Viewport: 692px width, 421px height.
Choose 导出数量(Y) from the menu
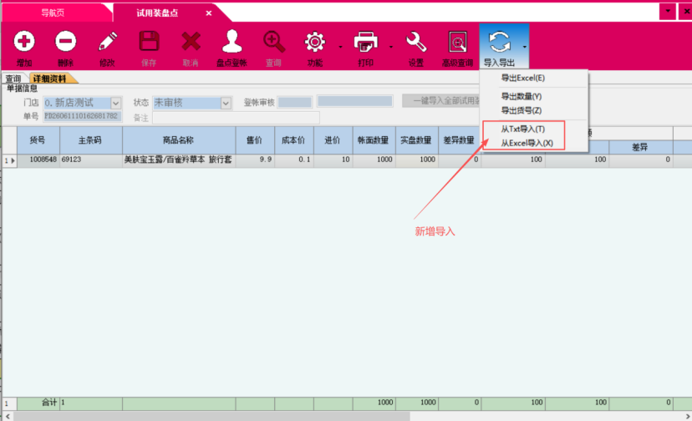522,96
